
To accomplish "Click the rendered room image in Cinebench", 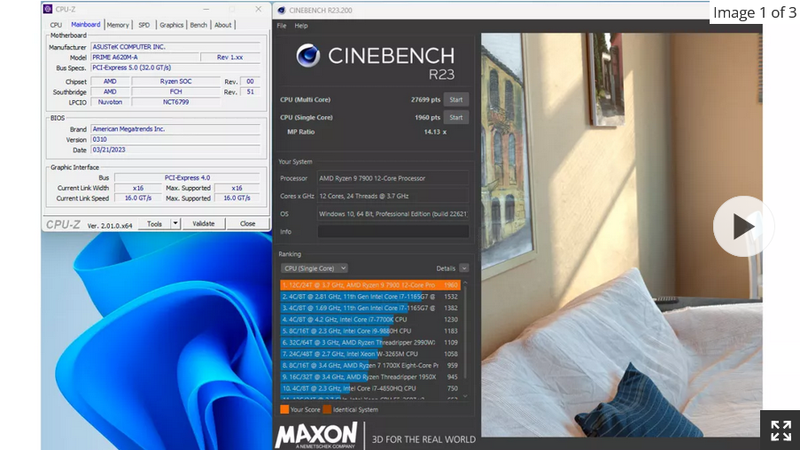I will (x=621, y=235).
